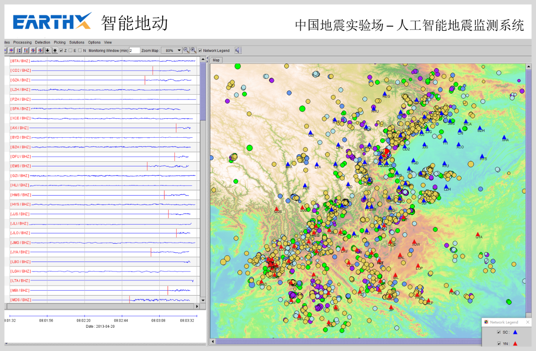
Task: Click the speaker alert icon on the toolbar
Action: click(x=238, y=50)
